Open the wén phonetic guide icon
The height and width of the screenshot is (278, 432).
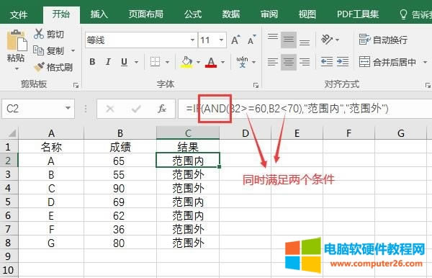pos(242,62)
